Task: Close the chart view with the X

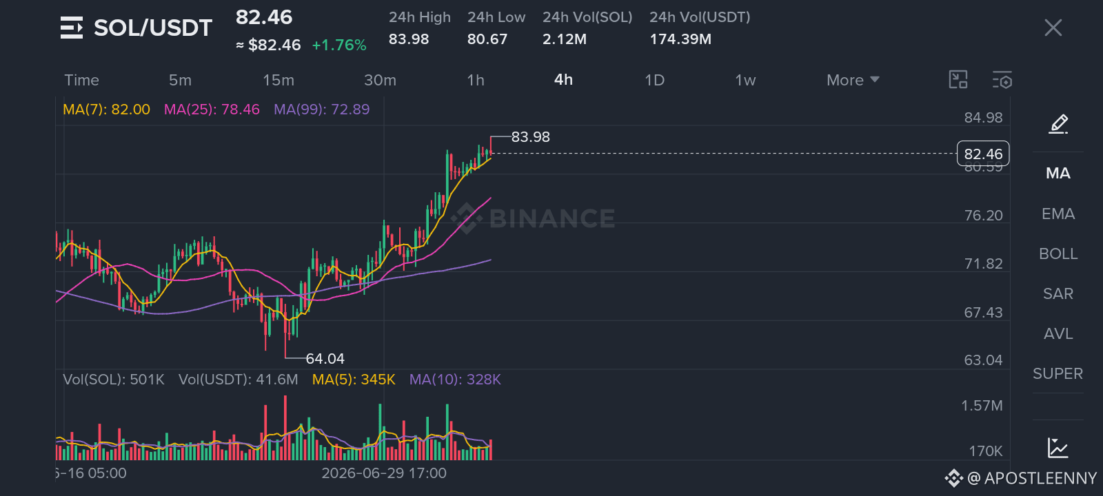Action: coord(1053,28)
